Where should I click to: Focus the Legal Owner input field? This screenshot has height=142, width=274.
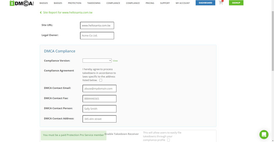[97, 35]
